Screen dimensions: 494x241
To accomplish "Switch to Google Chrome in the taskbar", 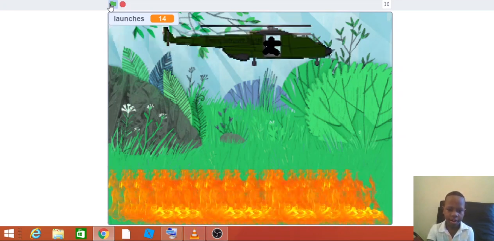I will (103, 234).
